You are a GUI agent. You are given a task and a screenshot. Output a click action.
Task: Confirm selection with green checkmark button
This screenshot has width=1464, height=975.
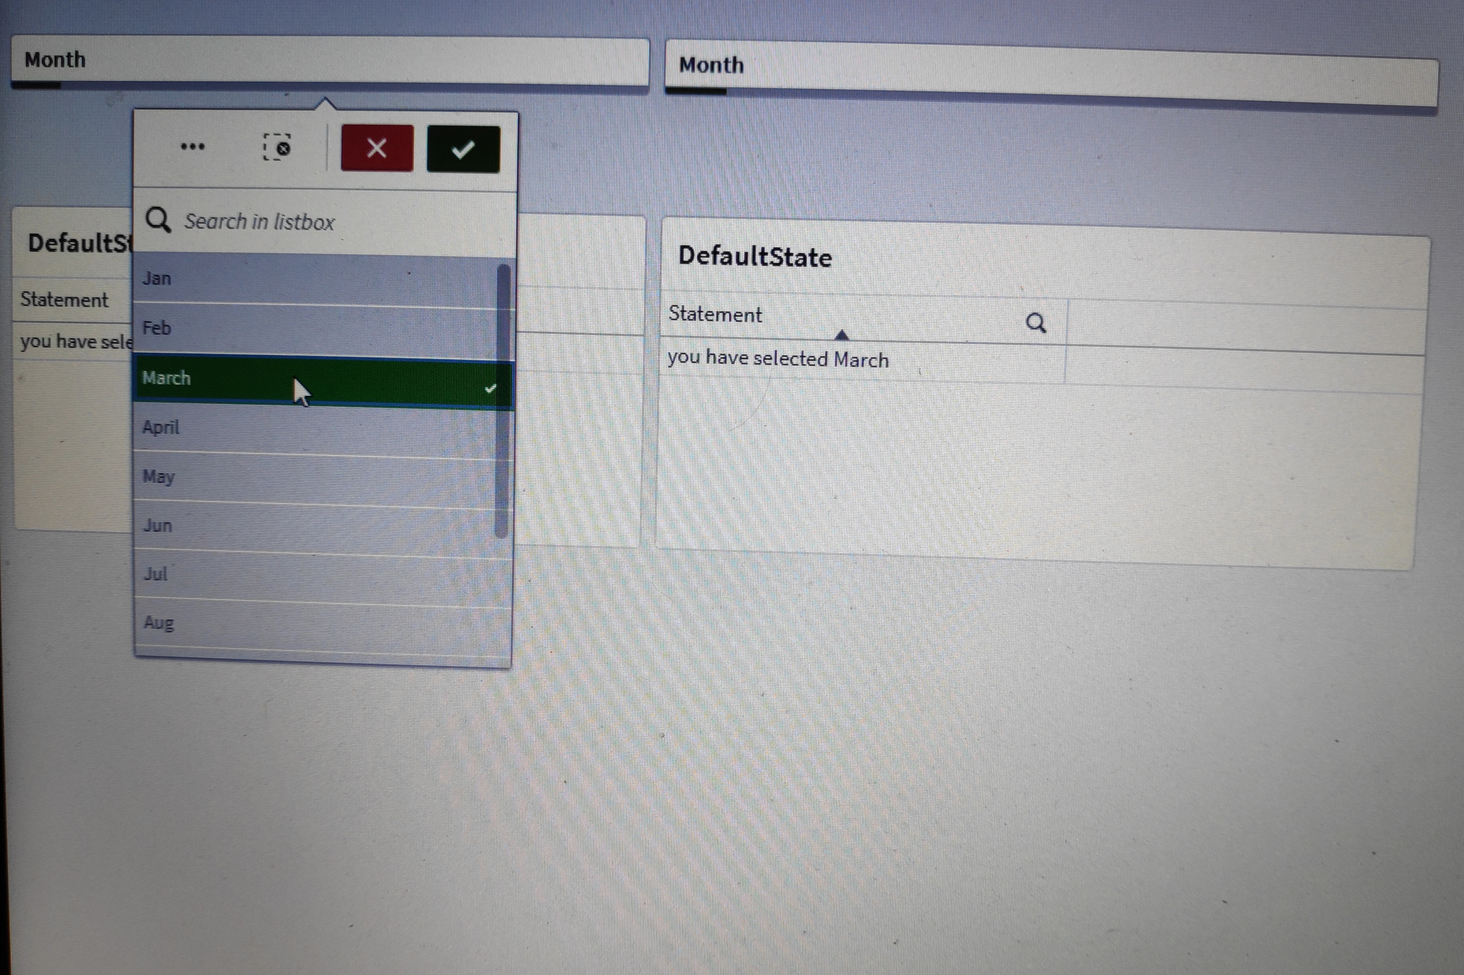463,149
